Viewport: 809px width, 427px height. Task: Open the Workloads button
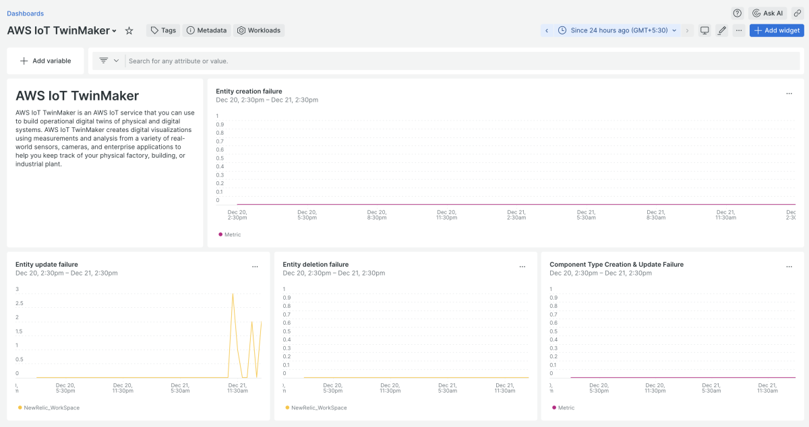tap(259, 30)
